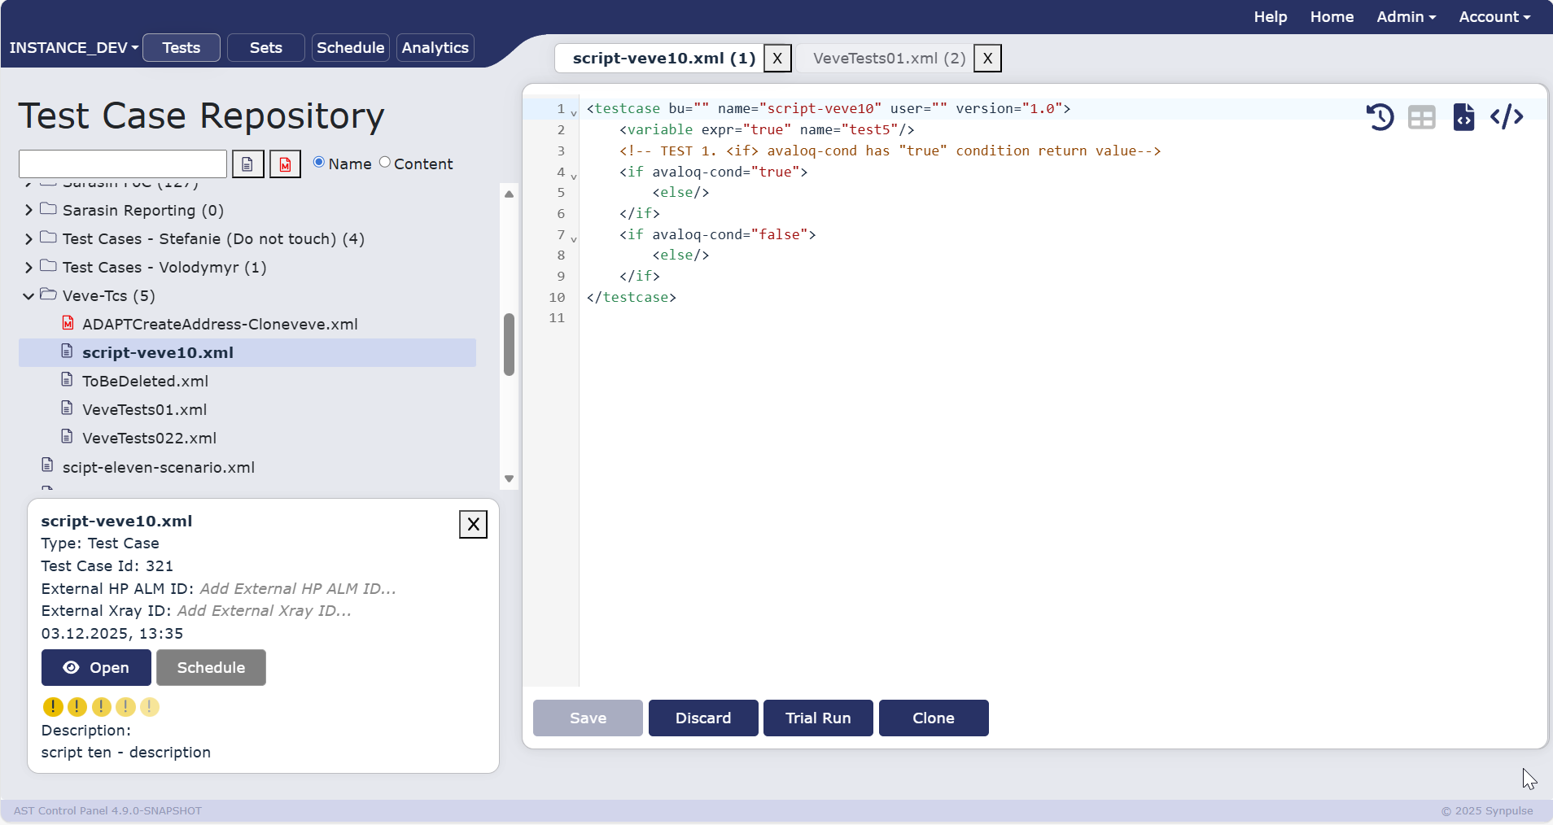The image size is (1553, 825).
Task: Click the ADAPTCreateAddress-Cloneveve.xml red file icon
Action: point(68,323)
